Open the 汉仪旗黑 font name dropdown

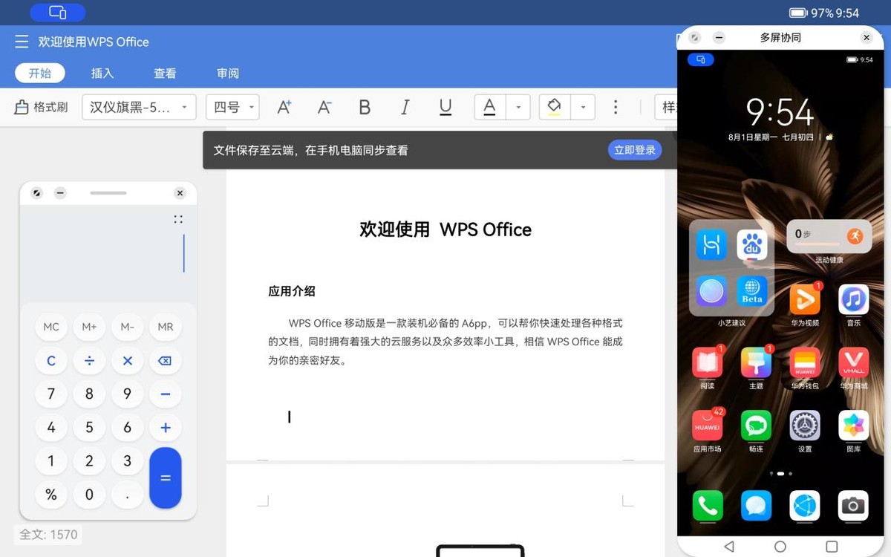point(139,106)
